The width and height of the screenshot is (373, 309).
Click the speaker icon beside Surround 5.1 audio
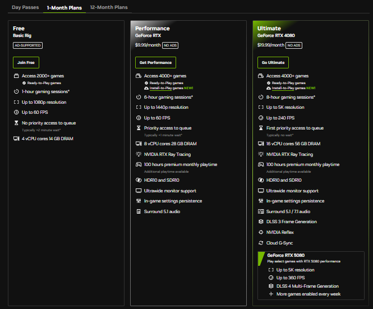pos(139,211)
